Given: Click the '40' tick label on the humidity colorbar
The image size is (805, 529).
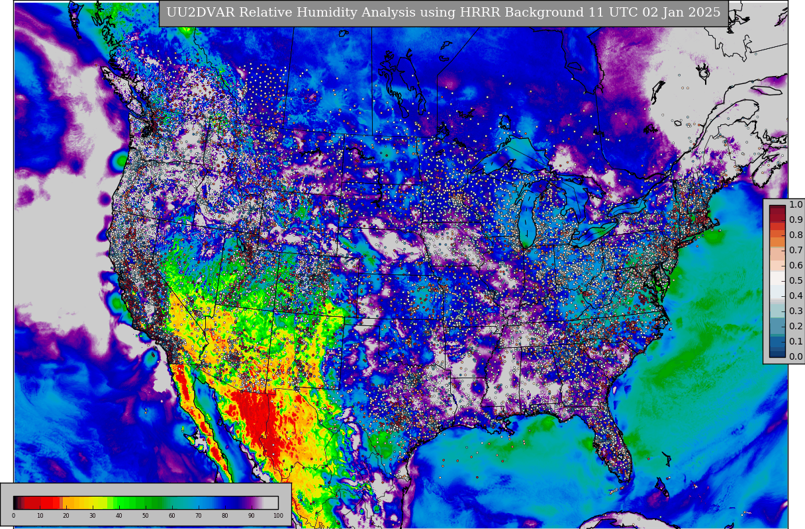Looking at the screenshot, I should coord(119,516).
